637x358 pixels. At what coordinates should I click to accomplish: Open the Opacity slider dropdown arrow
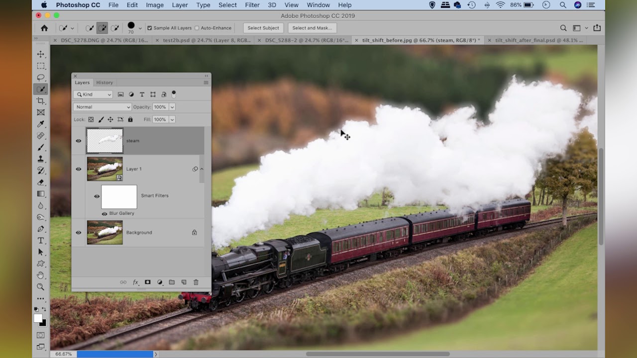172,107
